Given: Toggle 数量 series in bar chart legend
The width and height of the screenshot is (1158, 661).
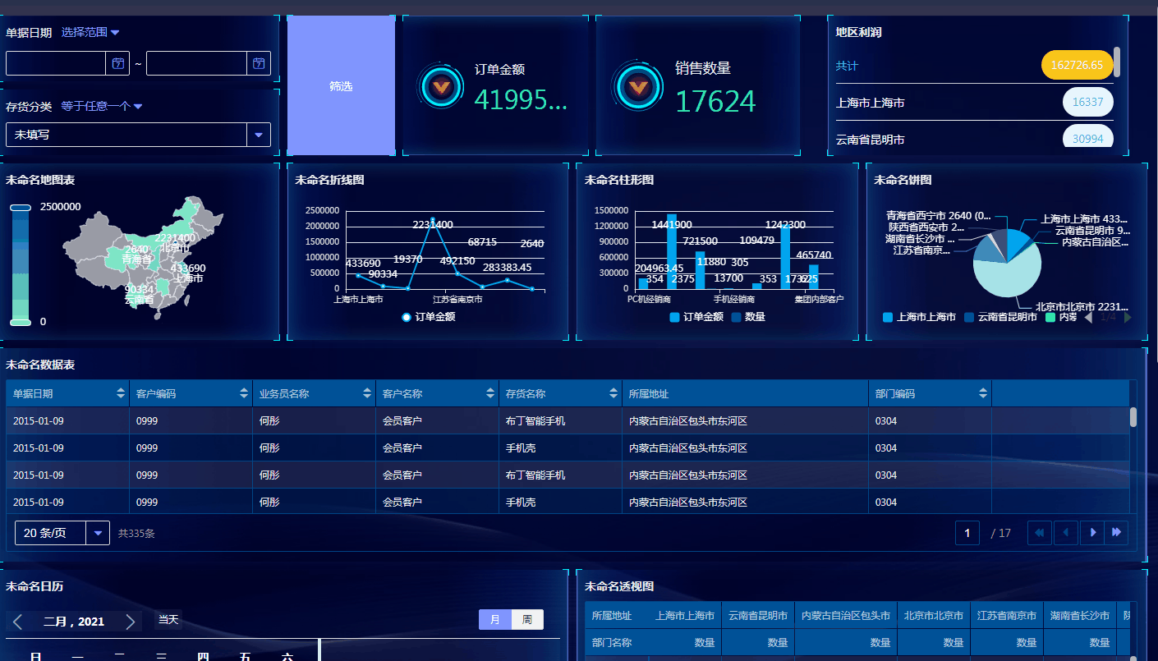Looking at the screenshot, I should tap(747, 317).
